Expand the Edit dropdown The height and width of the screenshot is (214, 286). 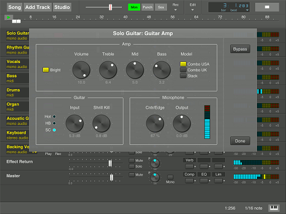point(193,7)
